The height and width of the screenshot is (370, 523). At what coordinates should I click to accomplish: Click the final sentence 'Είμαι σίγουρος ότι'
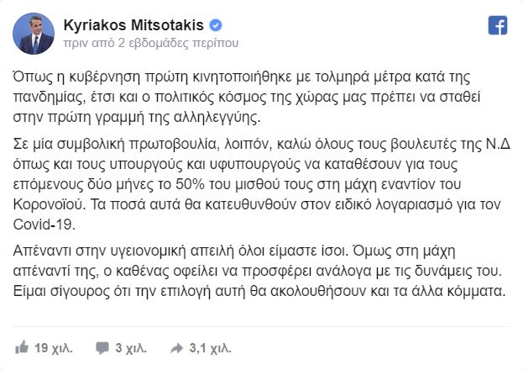click(259, 292)
